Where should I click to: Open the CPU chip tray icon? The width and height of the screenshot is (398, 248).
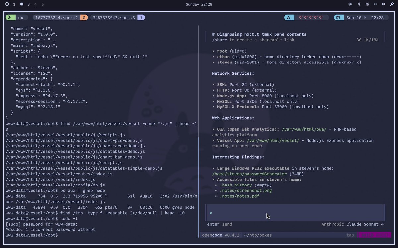point(383,4)
